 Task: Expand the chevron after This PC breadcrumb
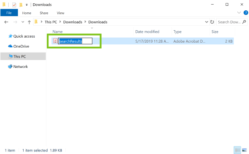(x=60, y=22)
